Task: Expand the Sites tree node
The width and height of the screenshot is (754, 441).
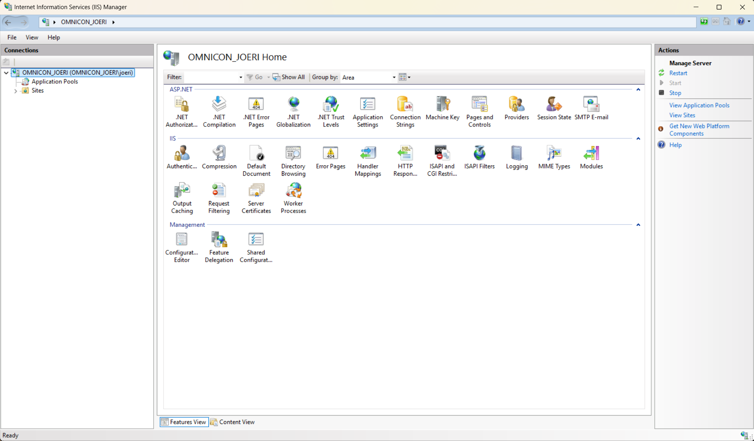Action: [15, 91]
